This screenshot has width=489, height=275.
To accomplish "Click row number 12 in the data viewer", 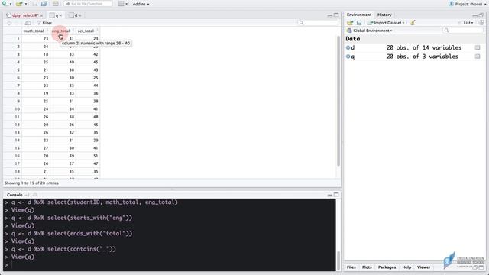I will (x=17, y=125).
